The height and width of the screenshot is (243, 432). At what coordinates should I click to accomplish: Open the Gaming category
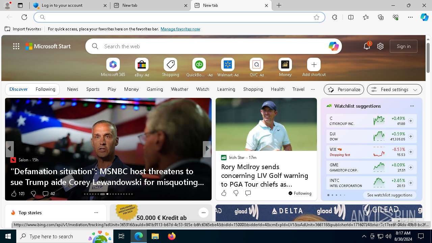coord(155,89)
